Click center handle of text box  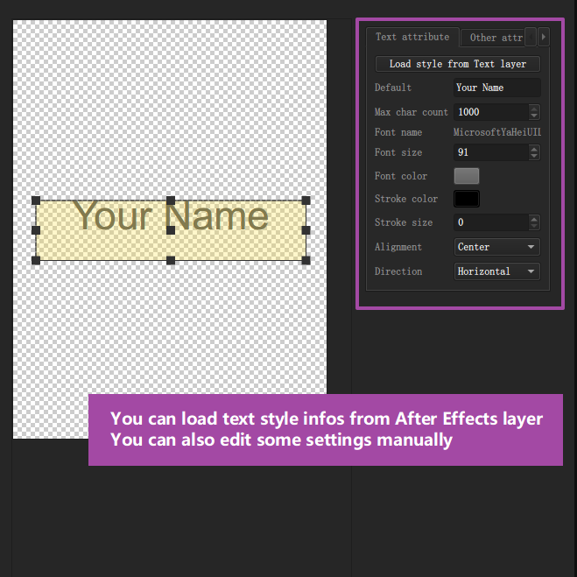click(171, 230)
